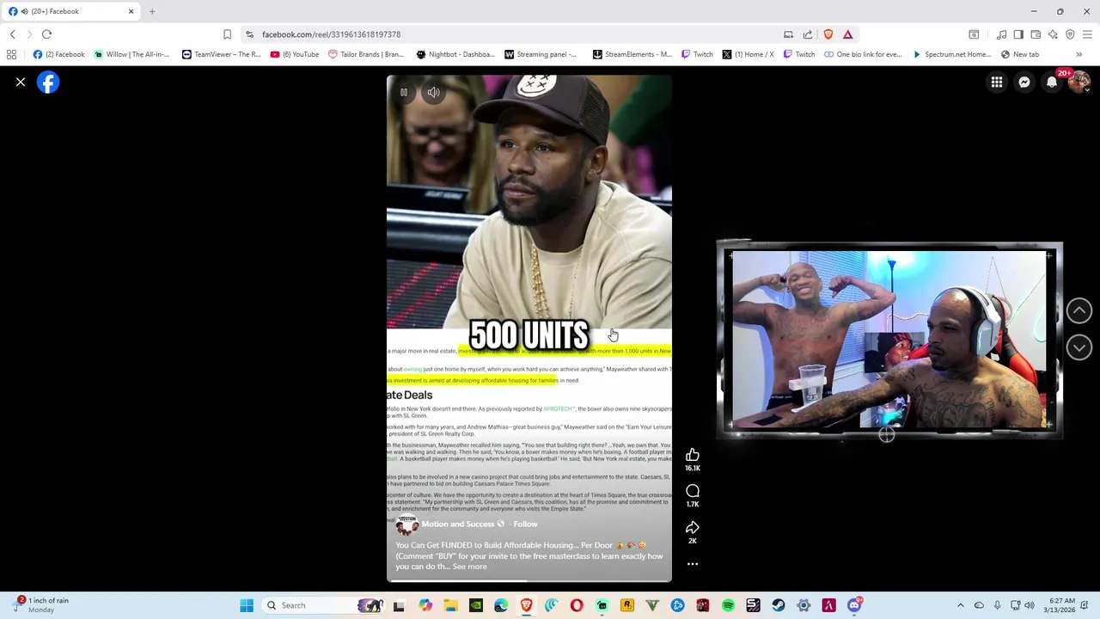The image size is (1100, 619).
Task: Open the New tab bookmark
Action: (1020, 54)
